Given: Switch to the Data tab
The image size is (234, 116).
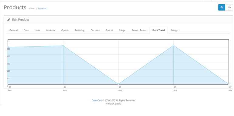Looking at the screenshot, I should pos(26,30).
